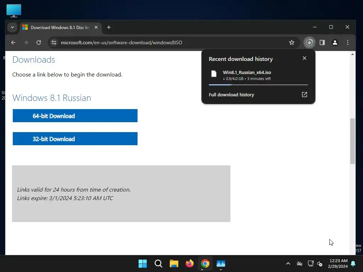Viewport: 363px width, 272px height.
Task: Open Win8.1_Russian_x64.iso download entry
Action: [x=258, y=75]
